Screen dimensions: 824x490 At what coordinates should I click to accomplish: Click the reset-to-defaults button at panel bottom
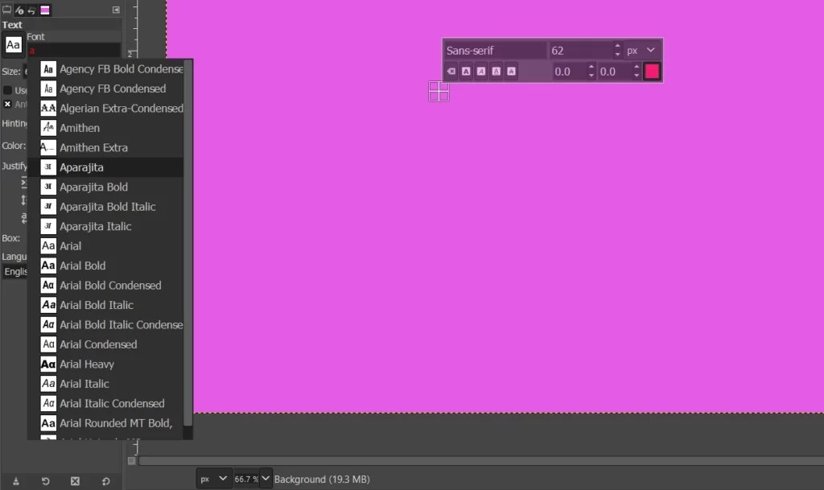[105, 480]
